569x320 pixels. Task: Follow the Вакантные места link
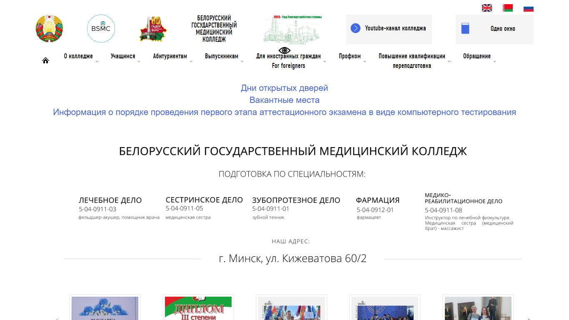point(284,100)
